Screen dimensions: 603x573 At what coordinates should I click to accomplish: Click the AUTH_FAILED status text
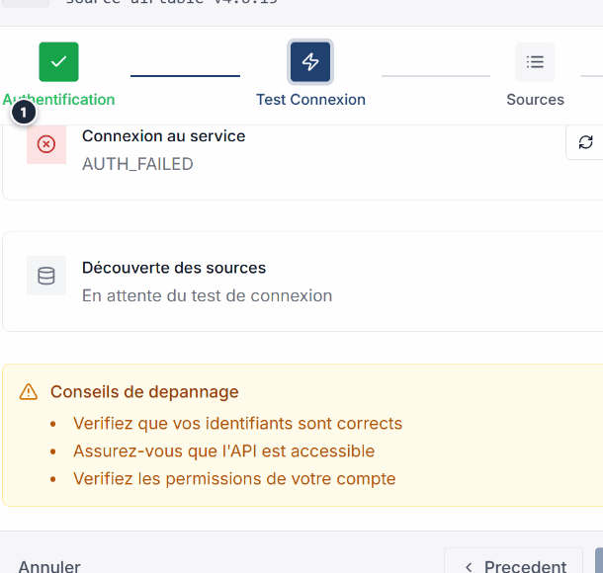pyautogui.click(x=137, y=164)
